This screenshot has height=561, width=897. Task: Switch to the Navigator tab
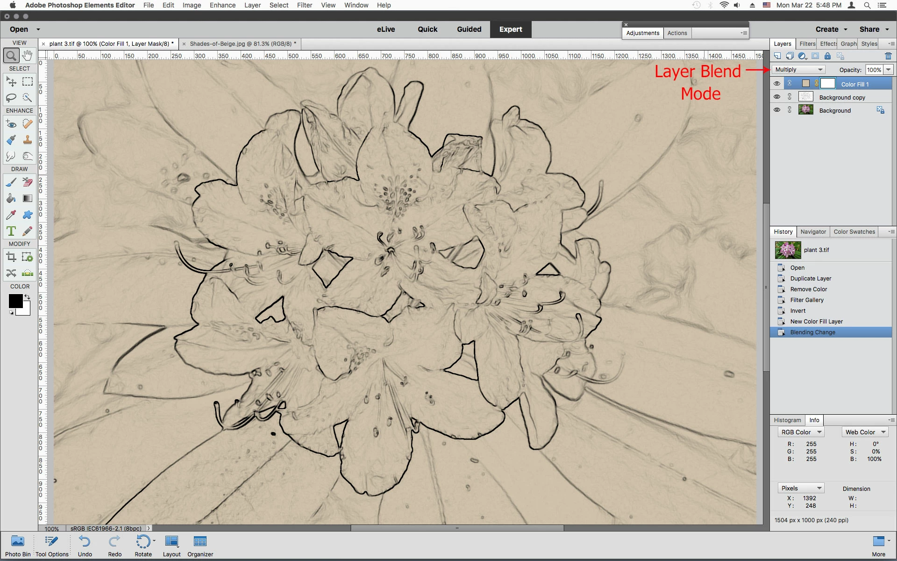tap(813, 232)
